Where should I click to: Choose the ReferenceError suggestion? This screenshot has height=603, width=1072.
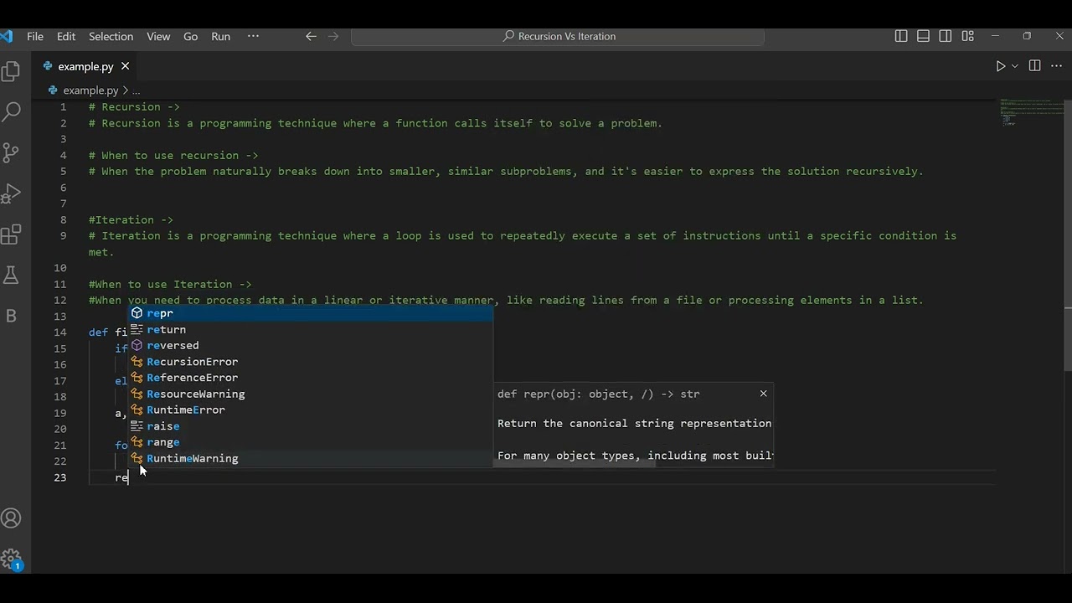point(310,378)
